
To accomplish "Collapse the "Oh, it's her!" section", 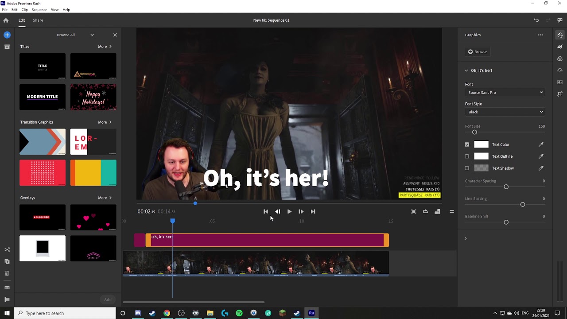I will [466, 70].
